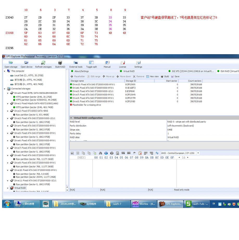Select Local Disk C: NTFS

pos(27,76)
